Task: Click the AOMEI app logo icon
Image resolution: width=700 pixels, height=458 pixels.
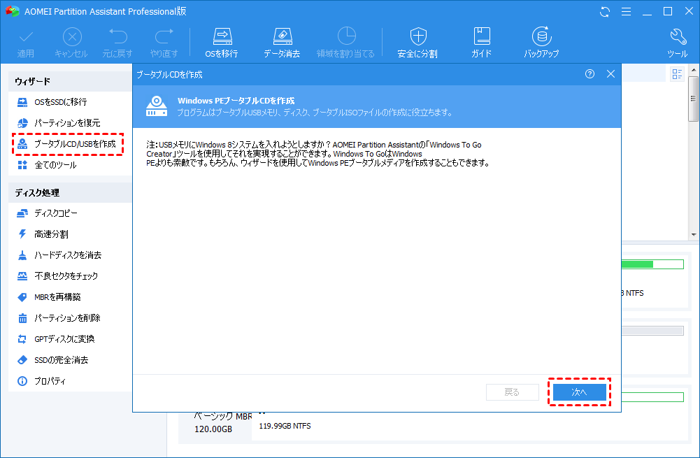Action: pyautogui.click(x=13, y=11)
